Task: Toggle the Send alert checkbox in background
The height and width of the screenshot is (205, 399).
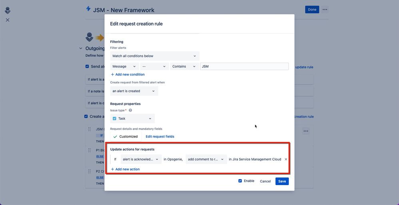Action: pos(87,67)
